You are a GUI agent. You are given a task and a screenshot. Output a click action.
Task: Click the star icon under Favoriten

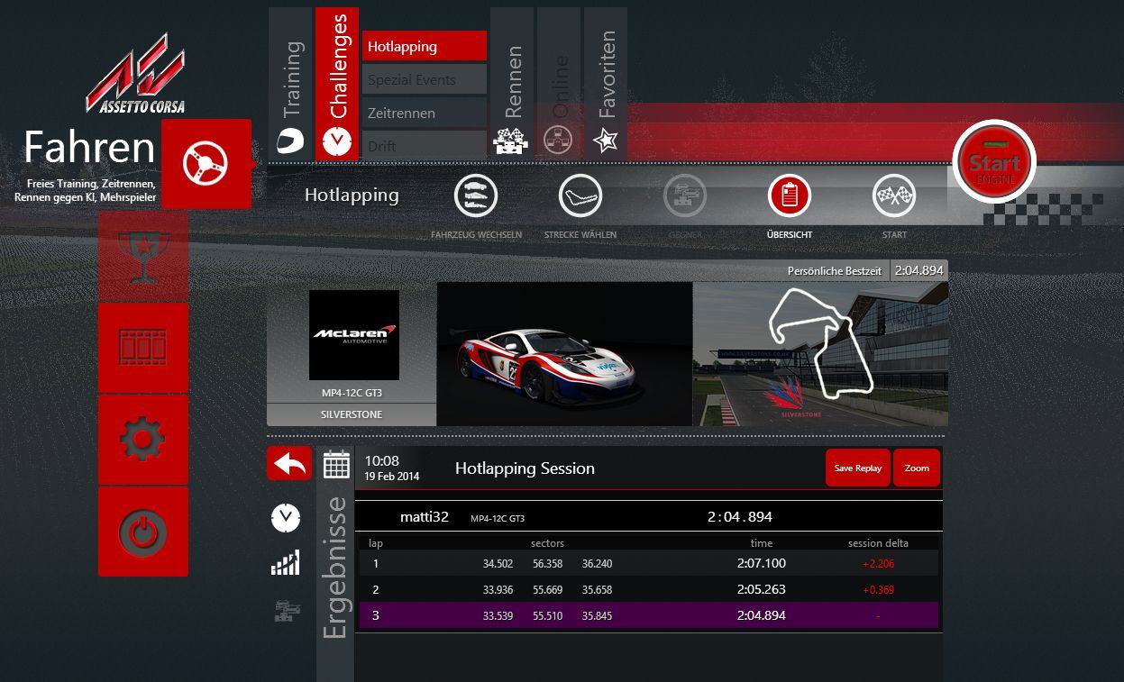[x=605, y=141]
